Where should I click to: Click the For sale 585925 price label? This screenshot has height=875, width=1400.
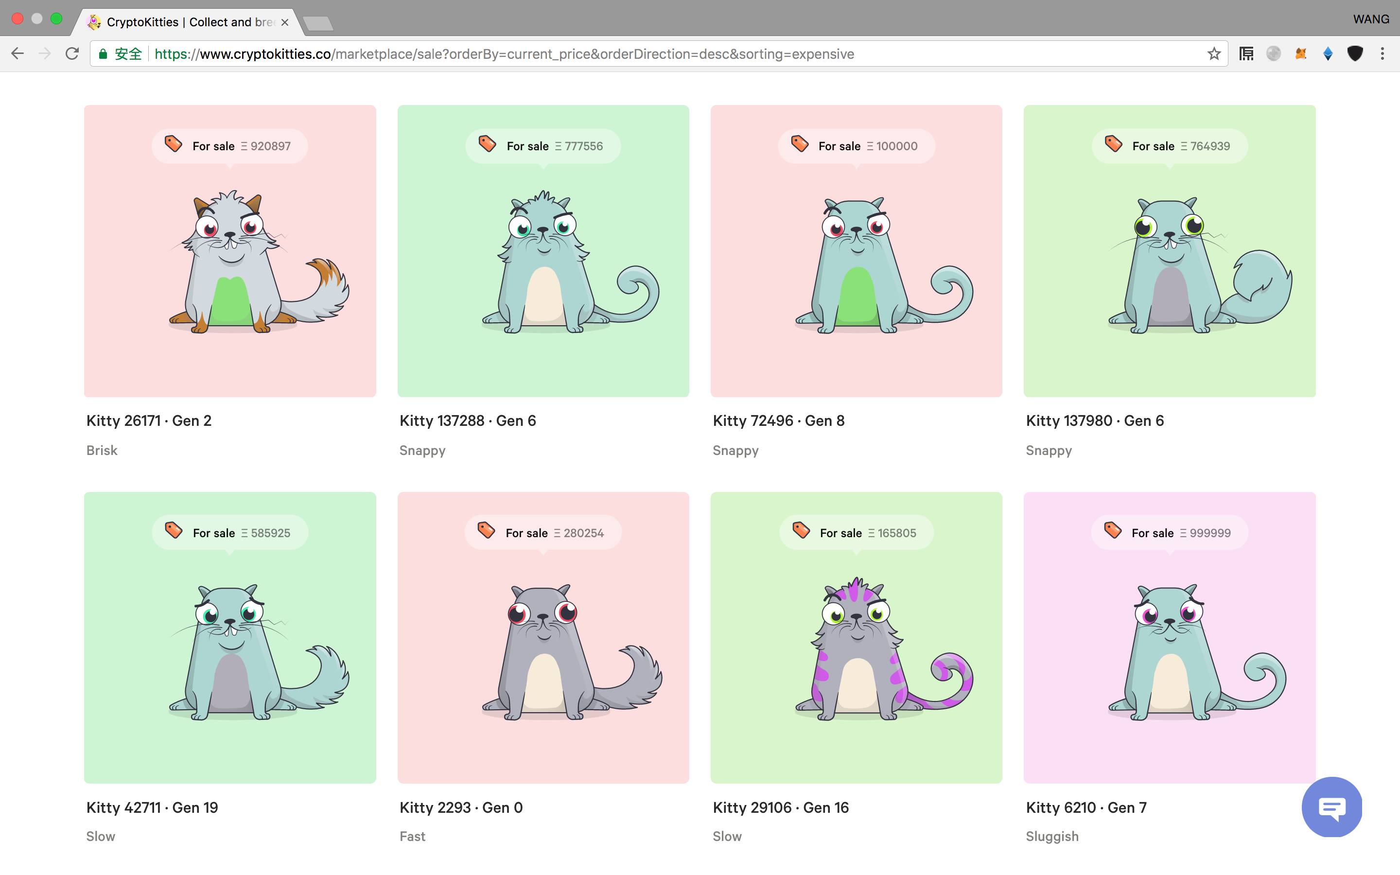pyautogui.click(x=229, y=532)
